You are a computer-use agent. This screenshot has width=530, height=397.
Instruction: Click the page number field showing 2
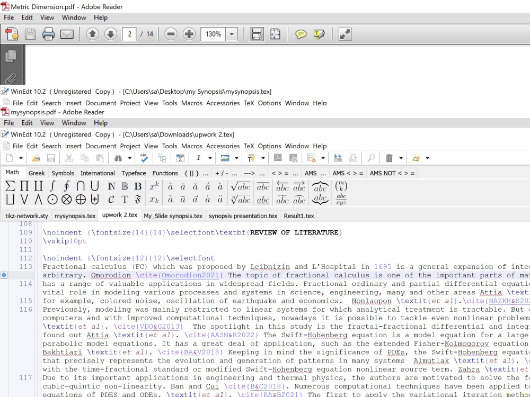129,34
